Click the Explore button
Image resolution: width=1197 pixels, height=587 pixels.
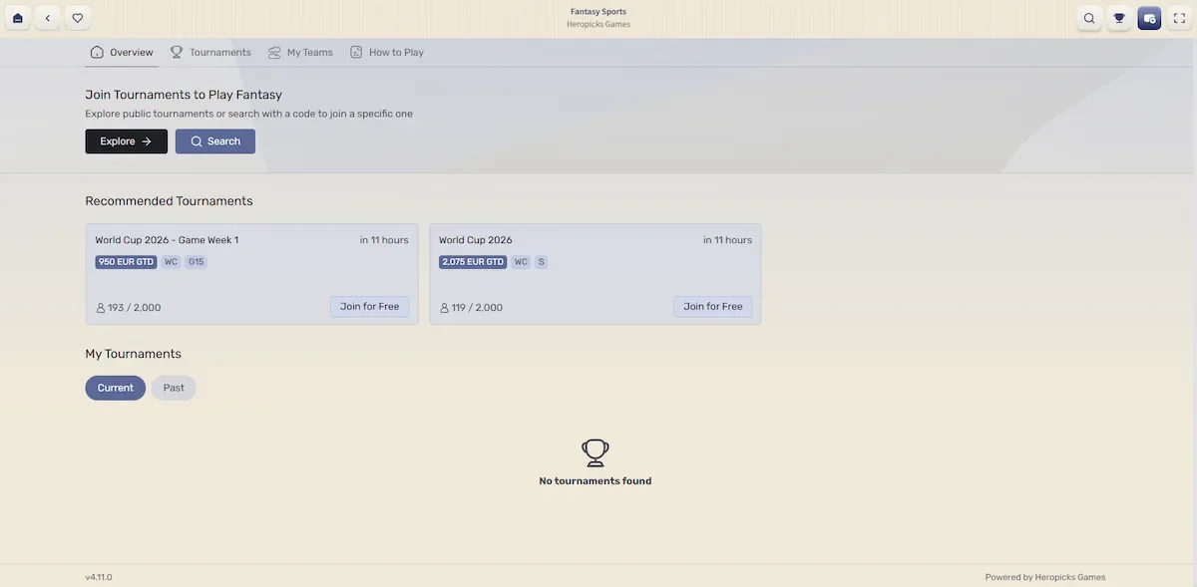coord(127,142)
